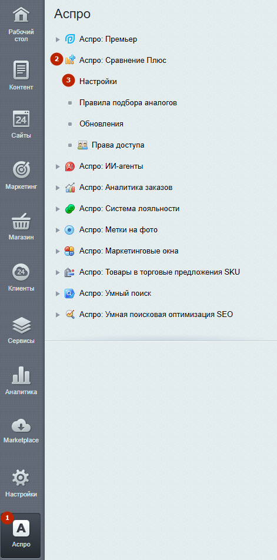Image resolution: width=277 pixels, height=560 pixels.
Task: Select the Аспро sidebar section
Action: point(21,534)
